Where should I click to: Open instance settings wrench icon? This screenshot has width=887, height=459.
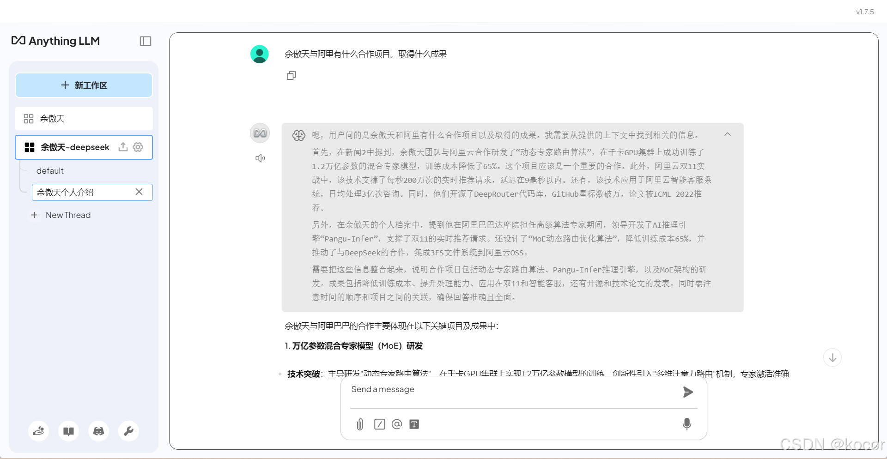(x=128, y=431)
